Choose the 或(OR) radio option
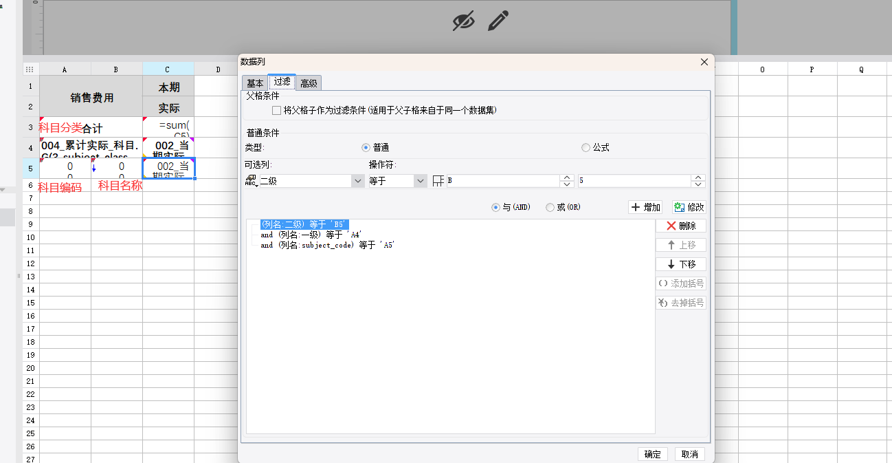This screenshot has height=463, width=892. [550, 207]
